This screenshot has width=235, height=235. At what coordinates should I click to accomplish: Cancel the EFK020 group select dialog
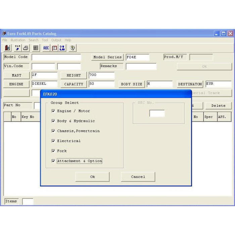pos(138,177)
